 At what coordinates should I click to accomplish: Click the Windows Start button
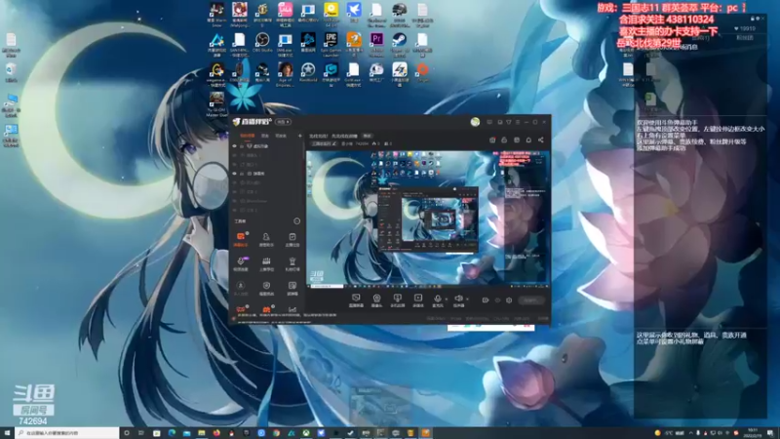(x=7, y=433)
